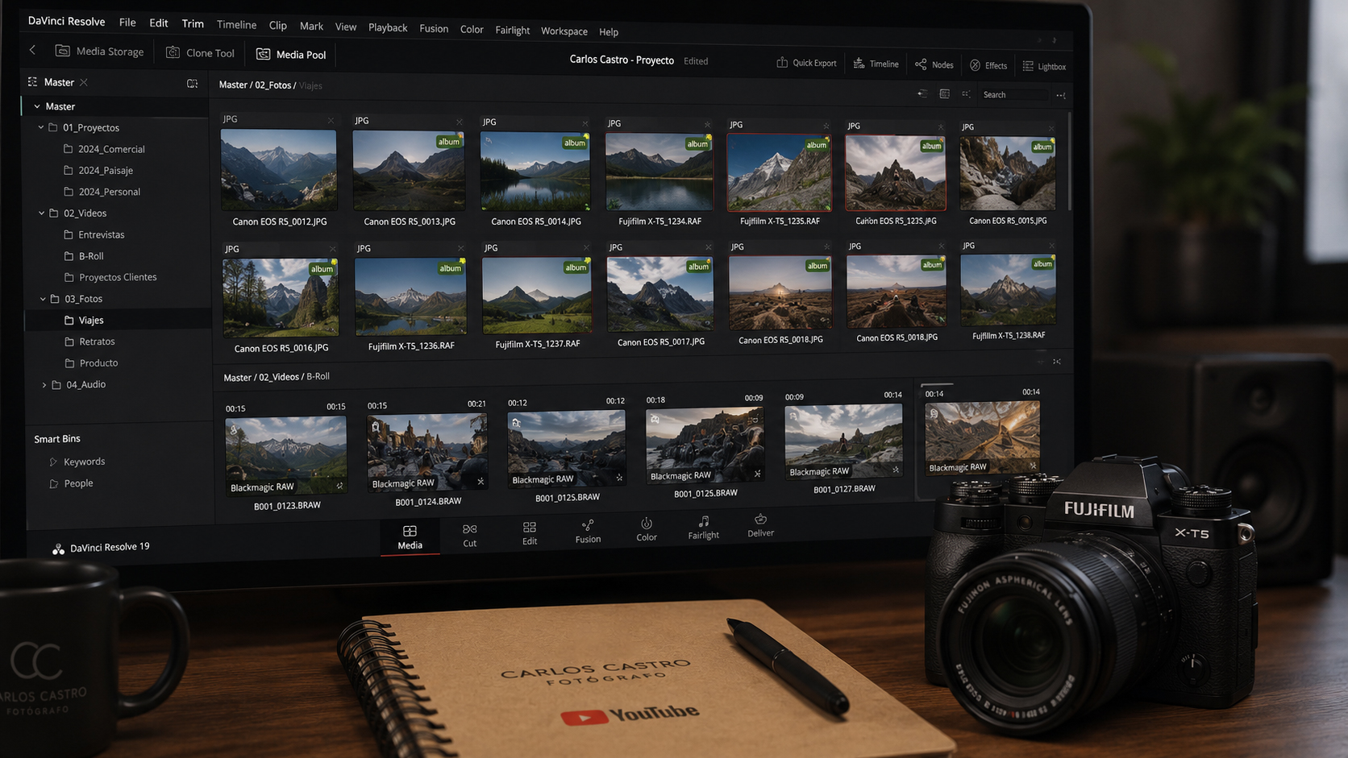Collapse the 03_Fotos folder
Viewport: 1348px width, 758px height.
(43, 299)
